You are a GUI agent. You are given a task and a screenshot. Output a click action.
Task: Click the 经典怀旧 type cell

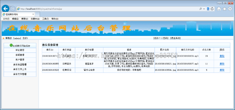pyautogui.click(x=67, y=70)
